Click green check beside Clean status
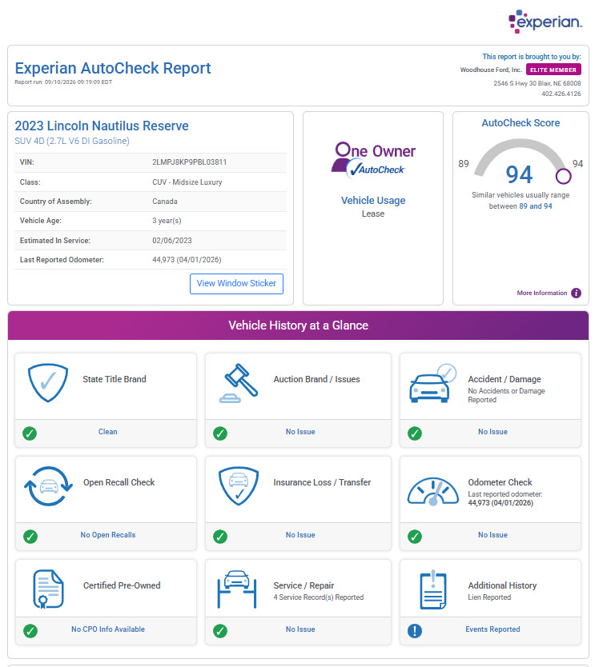Image resolution: width=607 pixels, height=667 pixels. point(30,433)
